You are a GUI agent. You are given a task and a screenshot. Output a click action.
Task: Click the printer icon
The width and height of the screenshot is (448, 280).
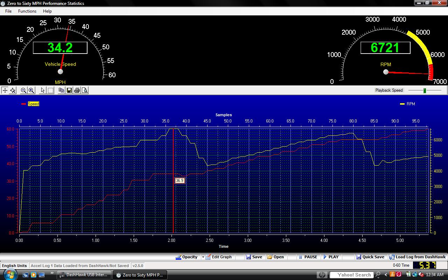tap(77, 90)
